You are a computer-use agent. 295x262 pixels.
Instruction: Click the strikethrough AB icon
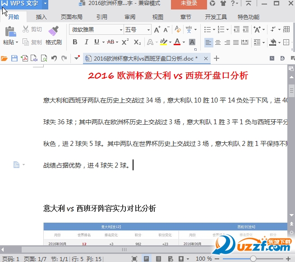(x=111, y=42)
